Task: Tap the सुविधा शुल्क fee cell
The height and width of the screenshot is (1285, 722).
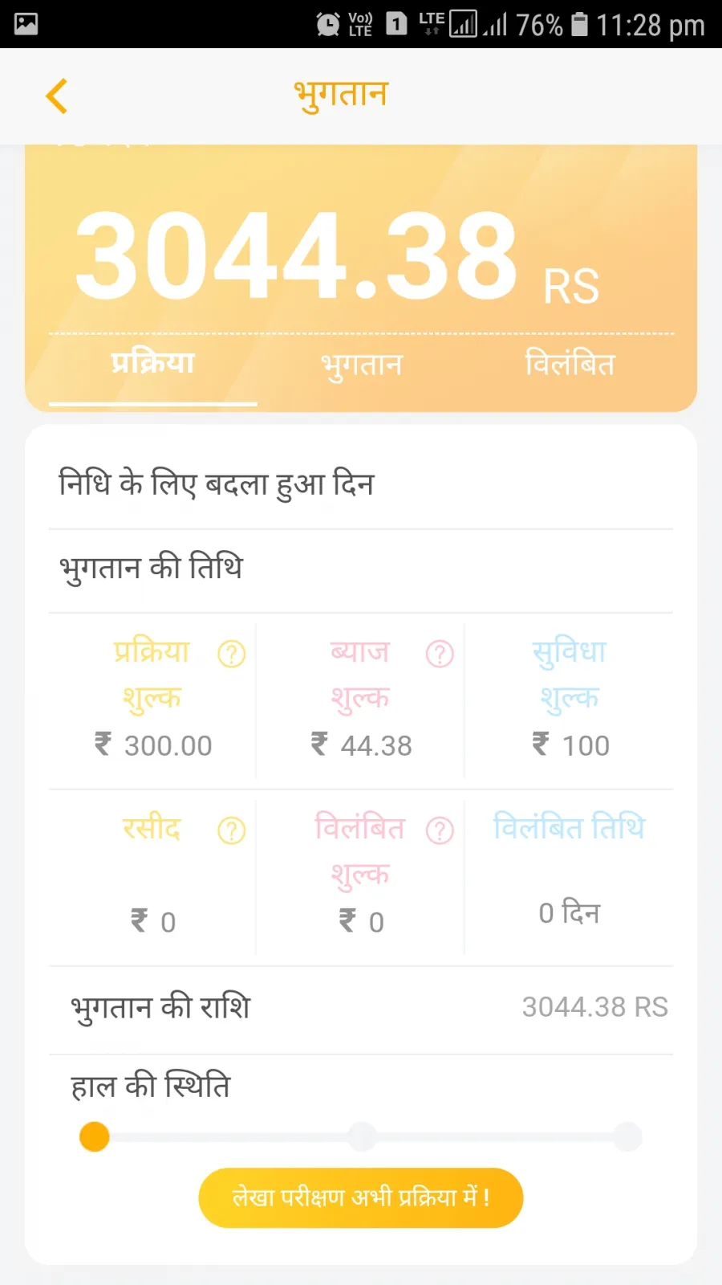Action: (x=570, y=700)
